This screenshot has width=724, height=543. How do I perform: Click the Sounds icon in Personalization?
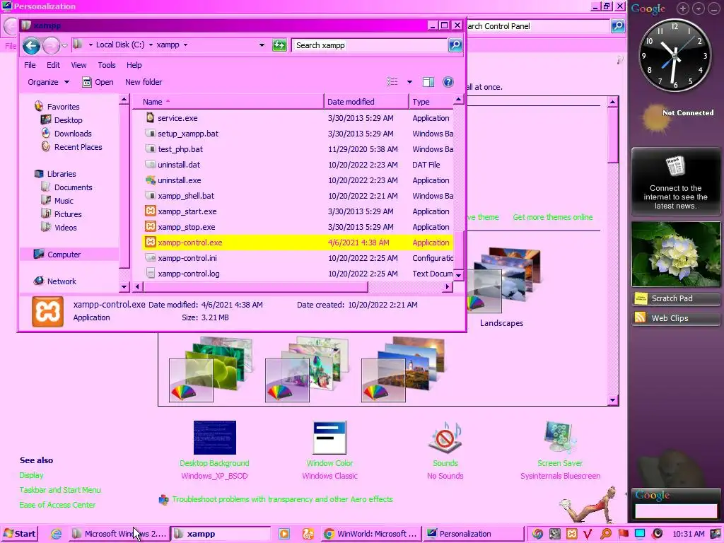coord(445,437)
